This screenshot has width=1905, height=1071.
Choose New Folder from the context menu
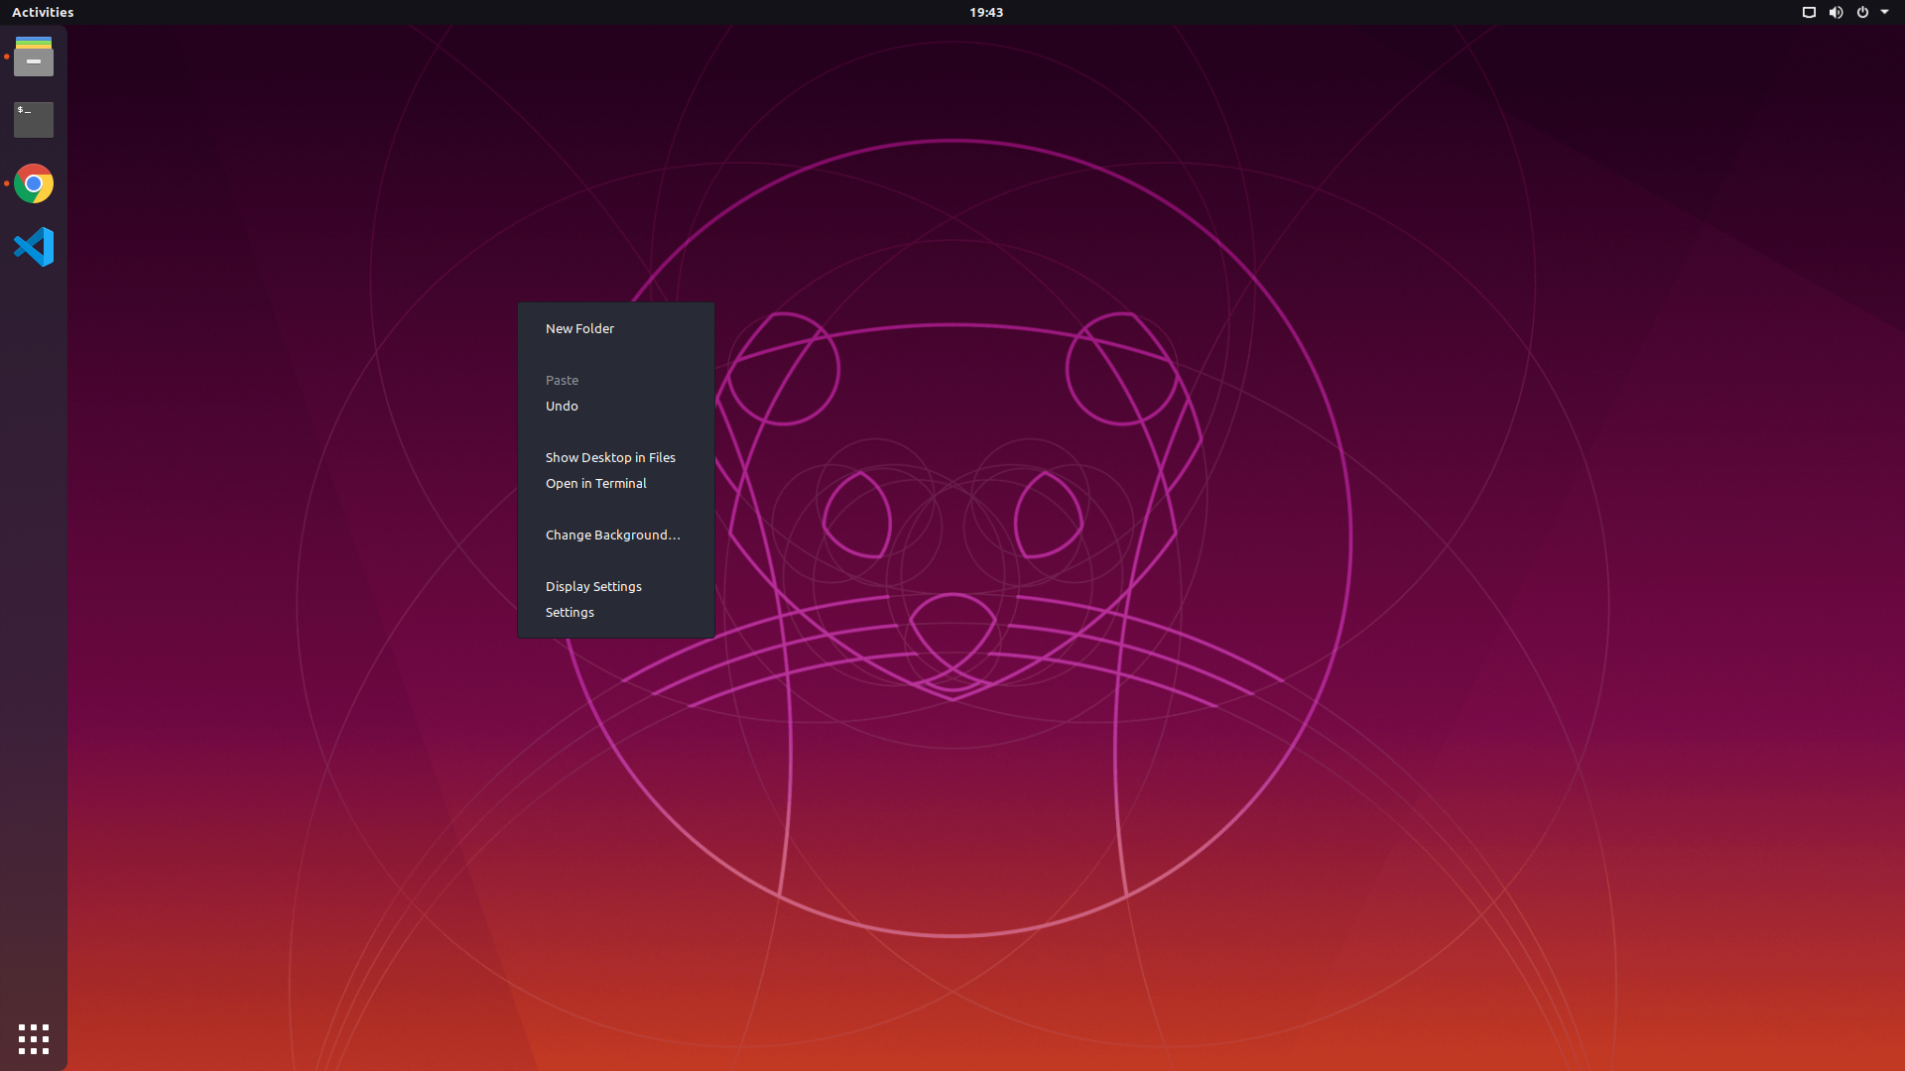coord(615,328)
